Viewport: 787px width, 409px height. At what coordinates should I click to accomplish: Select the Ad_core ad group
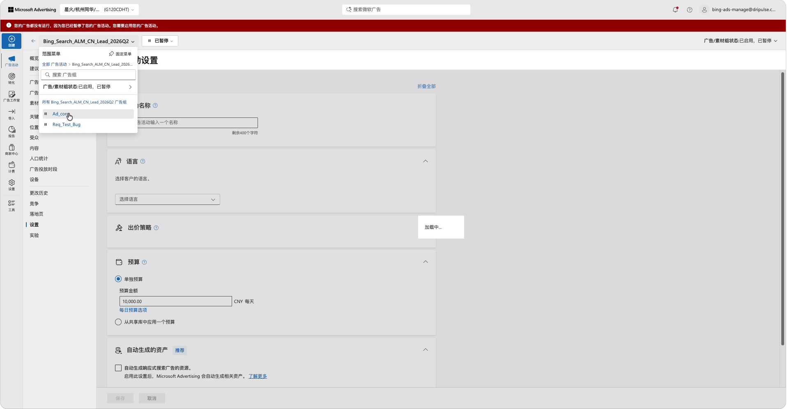tap(61, 114)
